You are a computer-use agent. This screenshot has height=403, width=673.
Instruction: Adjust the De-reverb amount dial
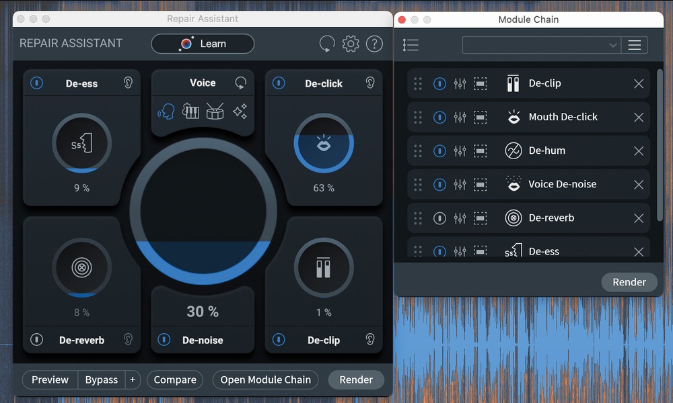82,268
